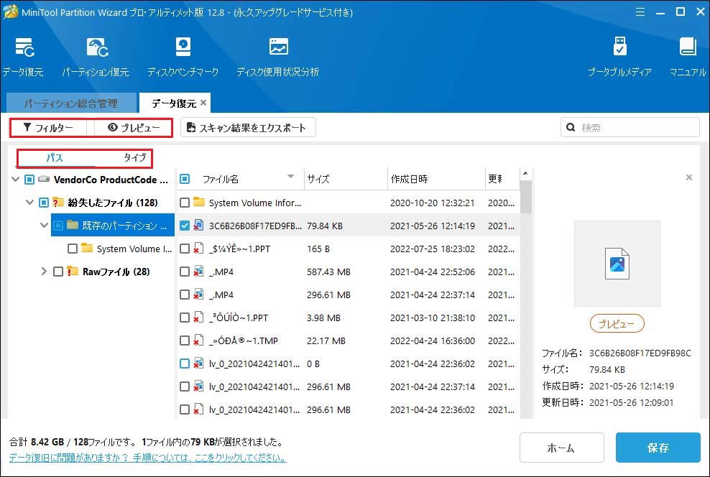Select the System Volume I... tree item

coord(134,249)
